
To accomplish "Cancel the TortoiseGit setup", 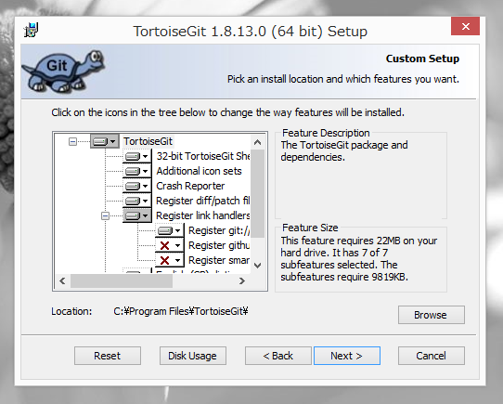I will [x=432, y=356].
